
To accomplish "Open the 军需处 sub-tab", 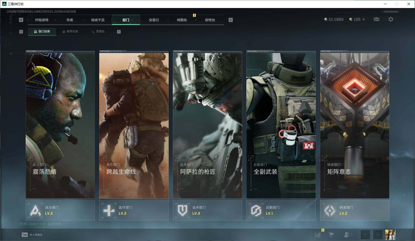I will pyautogui.click(x=98, y=32).
